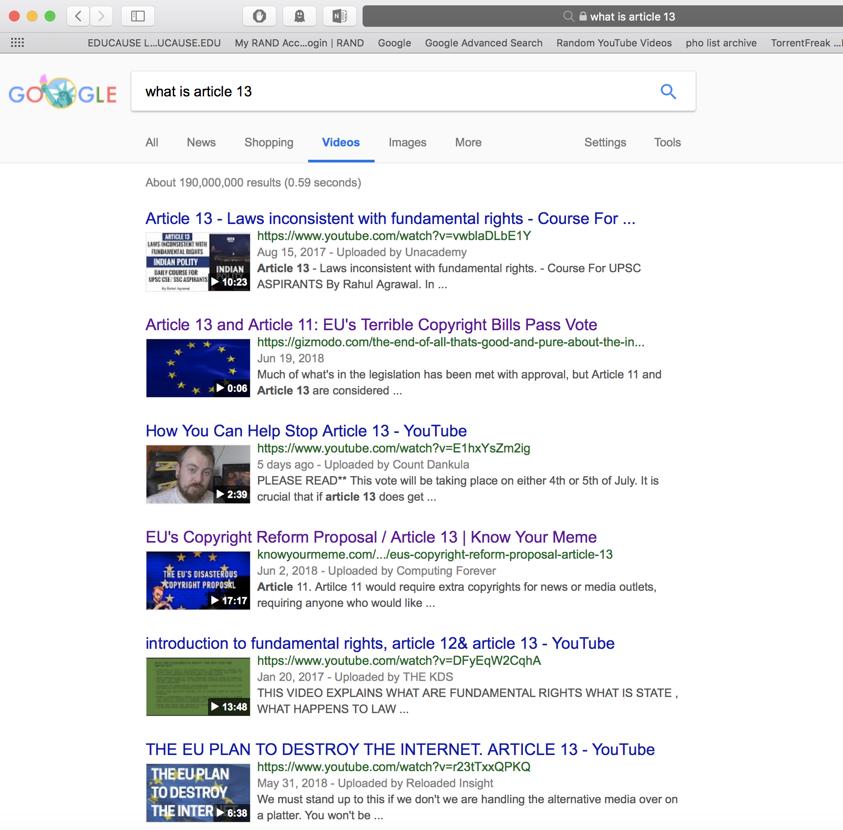Open the Google Advanced Search bookmark
The height and width of the screenshot is (830, 843).
click(484, 43)
